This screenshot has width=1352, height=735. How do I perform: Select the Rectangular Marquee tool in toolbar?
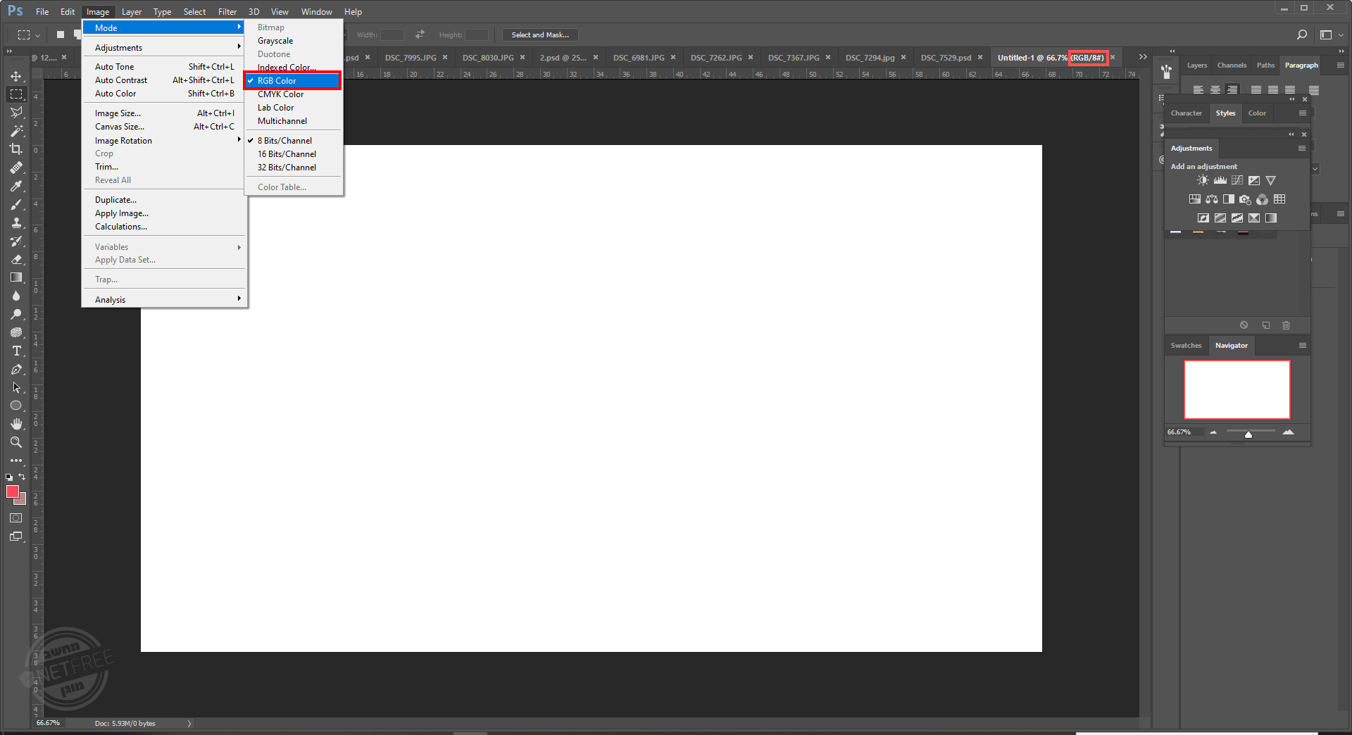tap(16, 94)
